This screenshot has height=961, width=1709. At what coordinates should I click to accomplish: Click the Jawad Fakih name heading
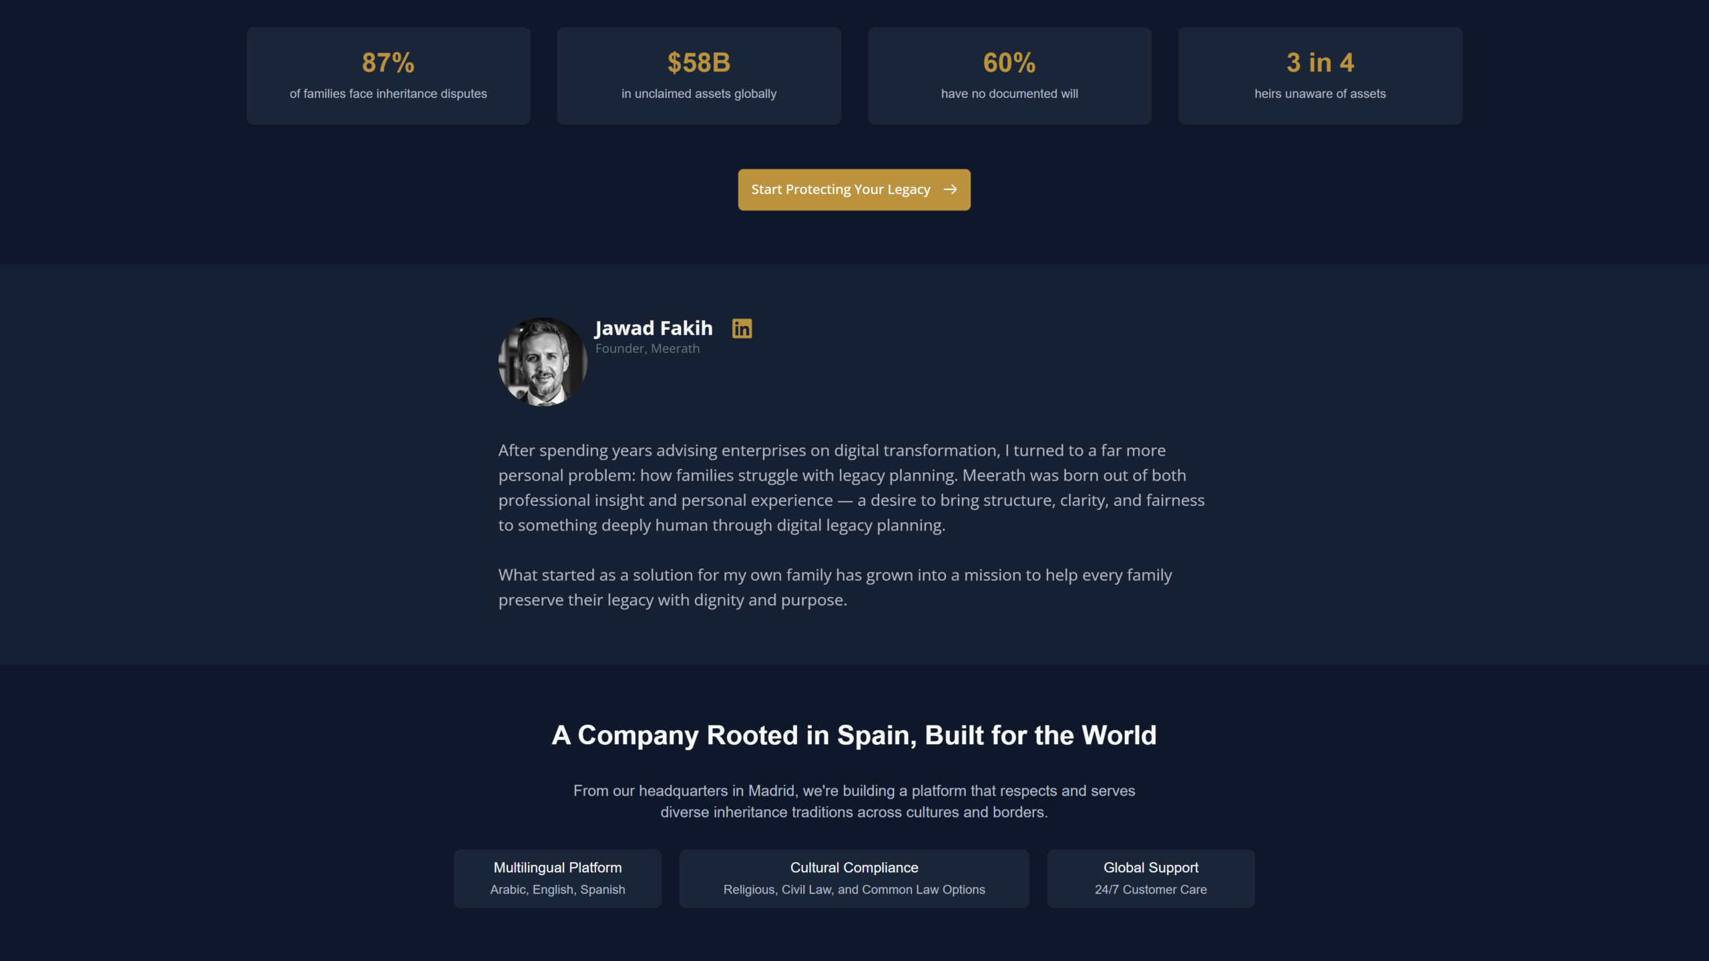[x=654, y=328]
